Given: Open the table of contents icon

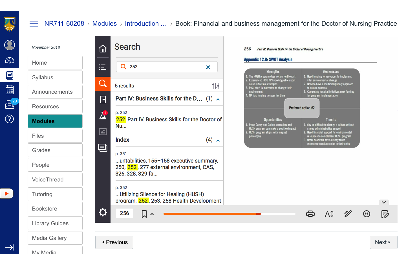Looking at the screenshot, I should [103, 67].
